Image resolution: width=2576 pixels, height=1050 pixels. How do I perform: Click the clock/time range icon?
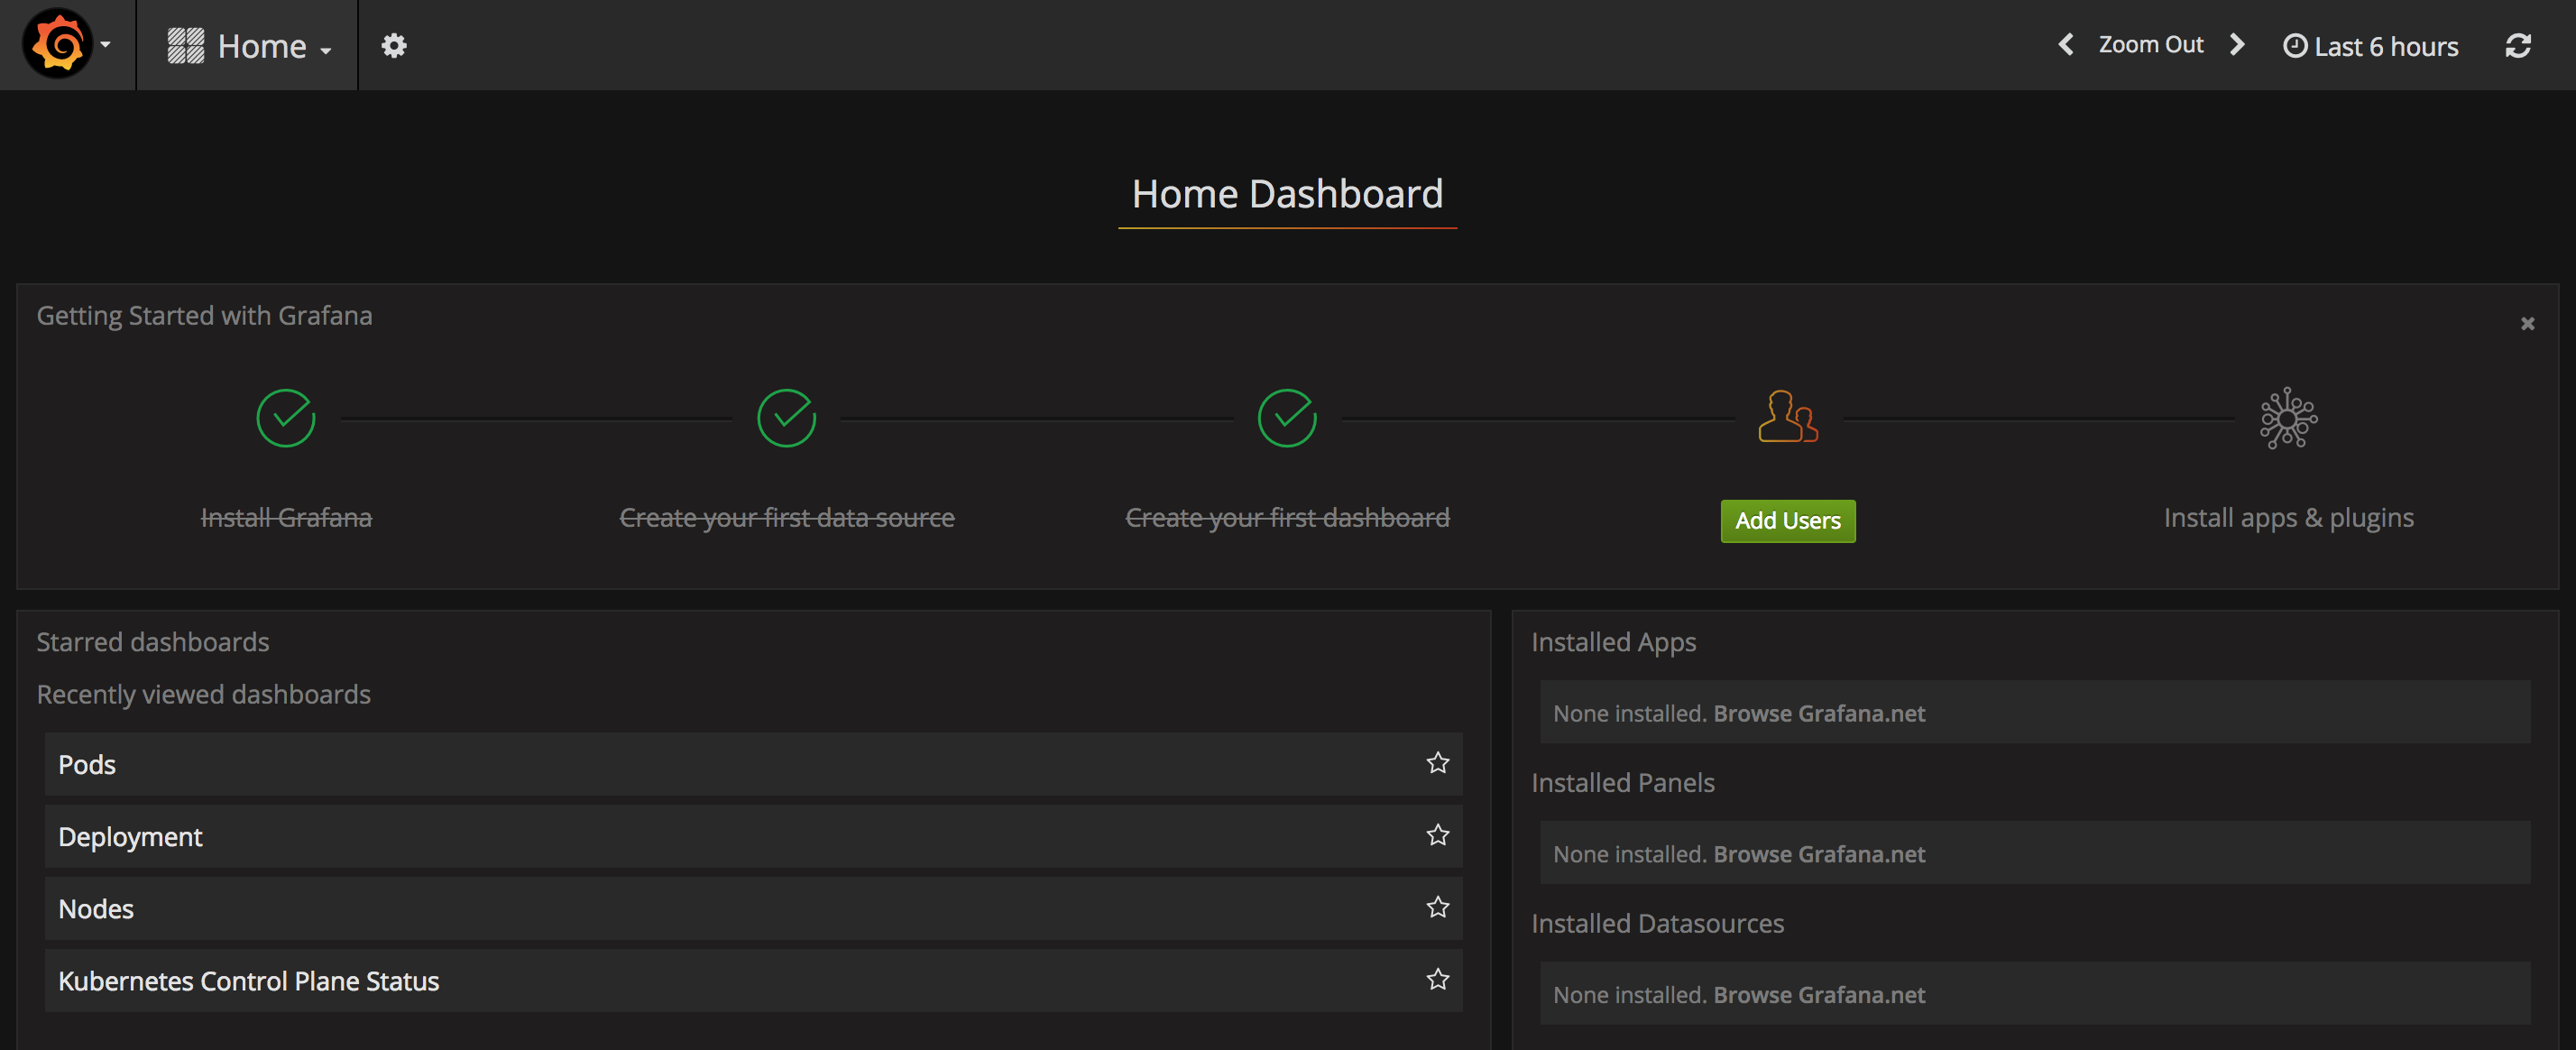pos(2295,44)
